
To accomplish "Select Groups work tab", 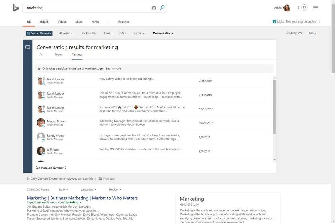I will (x=139, y=33).
